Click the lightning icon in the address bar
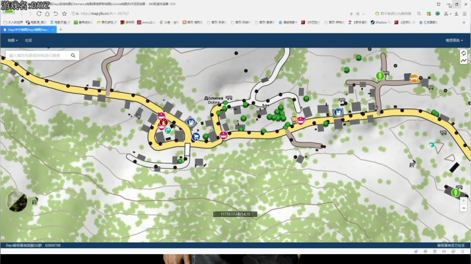This screenshot has height=264, width=471. pyautogui.click(x=351, y=14)
